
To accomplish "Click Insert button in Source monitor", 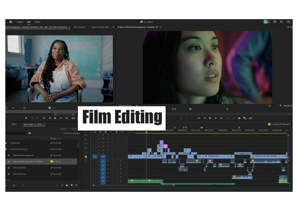I will point(73,118).
